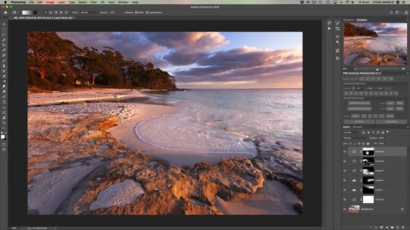The width and height of the screenshot is (410, 230).
Task: Open the layer Kind filter dropdown
Action: pyautogui.click(x=352, y=132)
